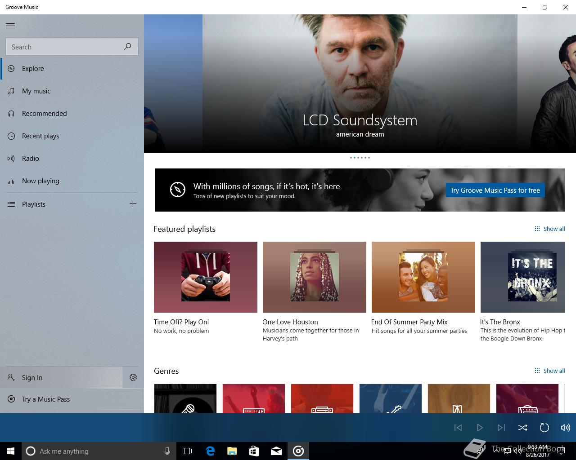Open One Love Houston playlist thumbnail
This screenshot has width=576, height=460.
[x=315, y=277]
